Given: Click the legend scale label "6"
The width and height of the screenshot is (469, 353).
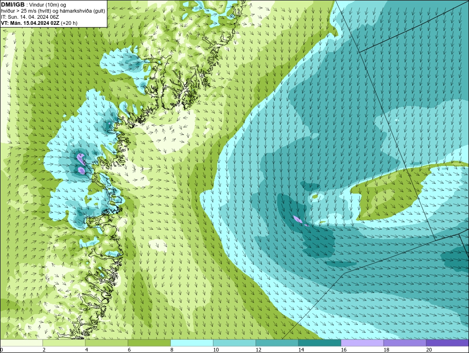Looking at the screenshot, I should (129, 350).
